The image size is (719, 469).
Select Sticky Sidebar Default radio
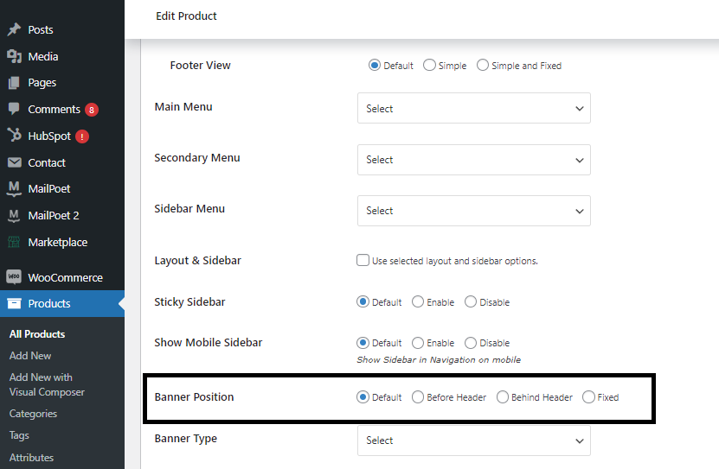tap(363, 301)
